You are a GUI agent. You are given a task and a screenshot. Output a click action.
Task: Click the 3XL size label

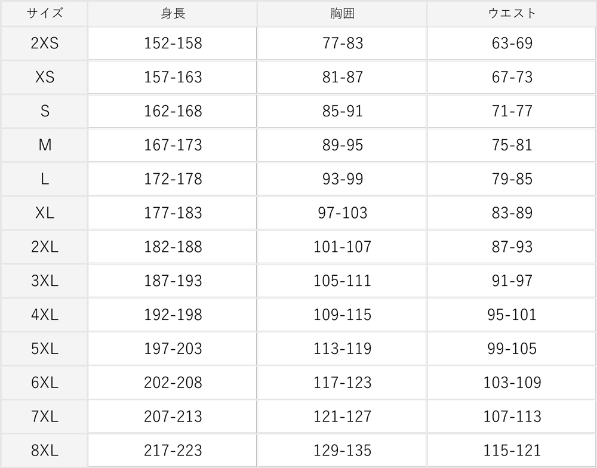click(x=45, y=281)
